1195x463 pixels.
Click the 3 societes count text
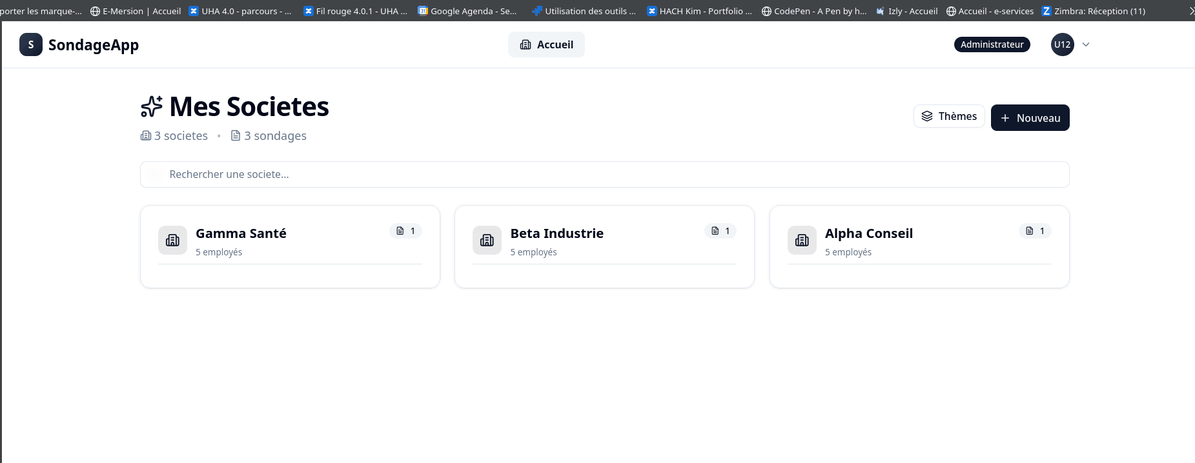coord(181,135)
